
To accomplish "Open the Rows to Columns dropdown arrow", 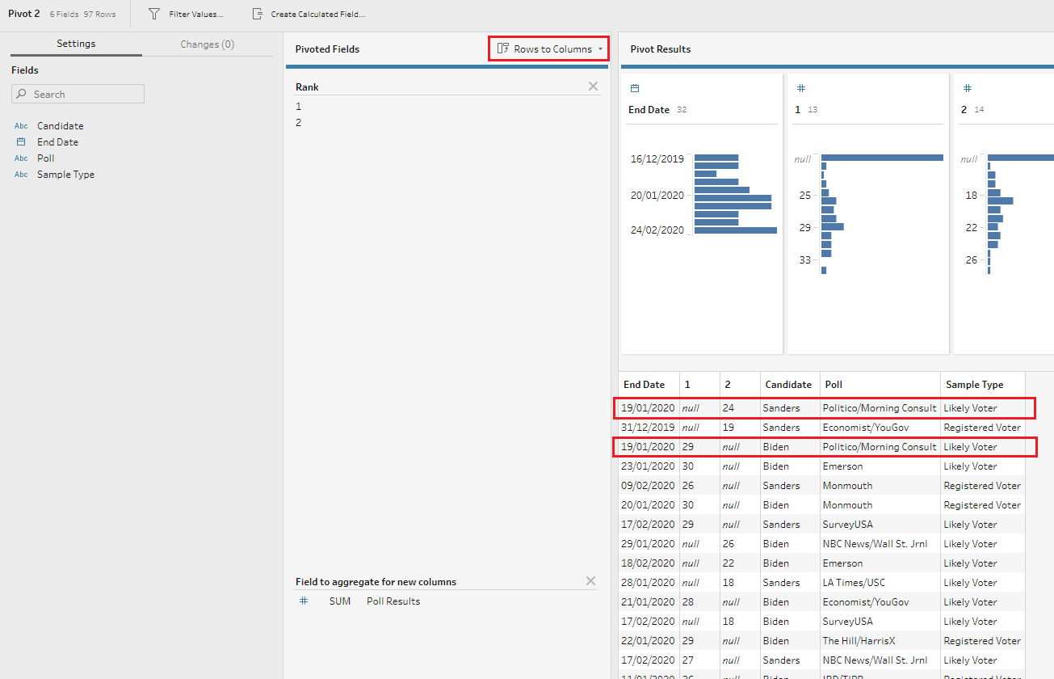I will point(600,49).
